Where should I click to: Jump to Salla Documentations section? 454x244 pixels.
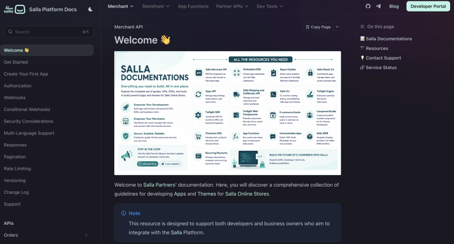(x=389, y=39)
